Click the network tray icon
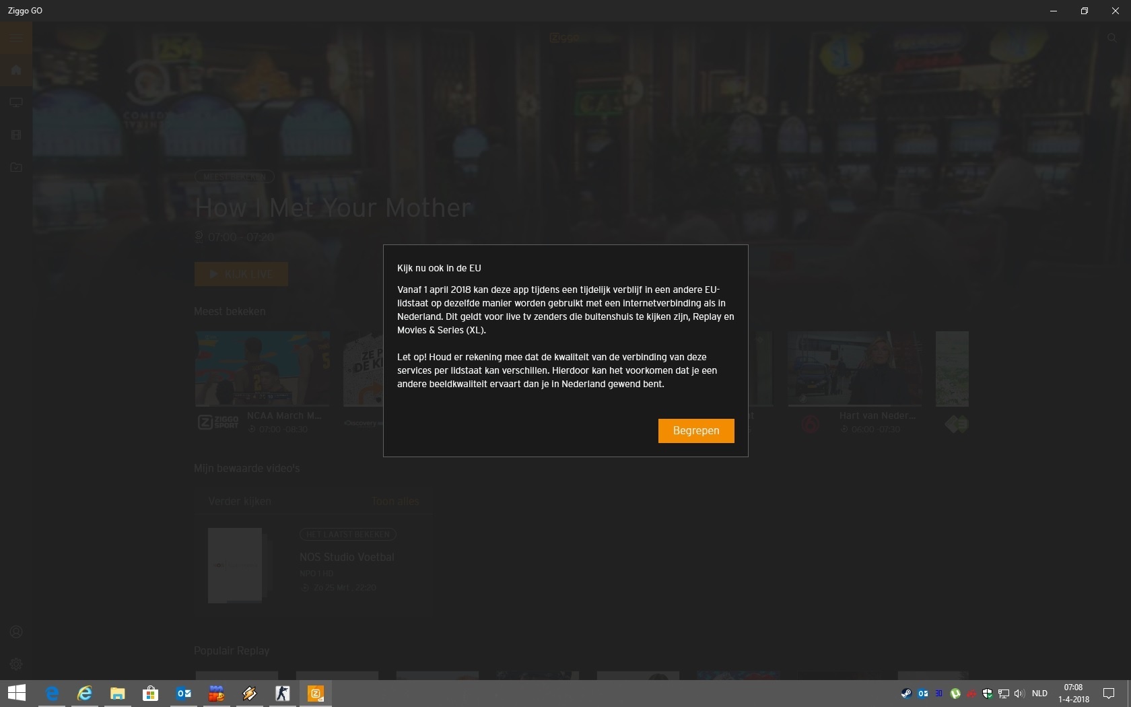Viewport: 1131px width, 707px height. (1003, 694)
